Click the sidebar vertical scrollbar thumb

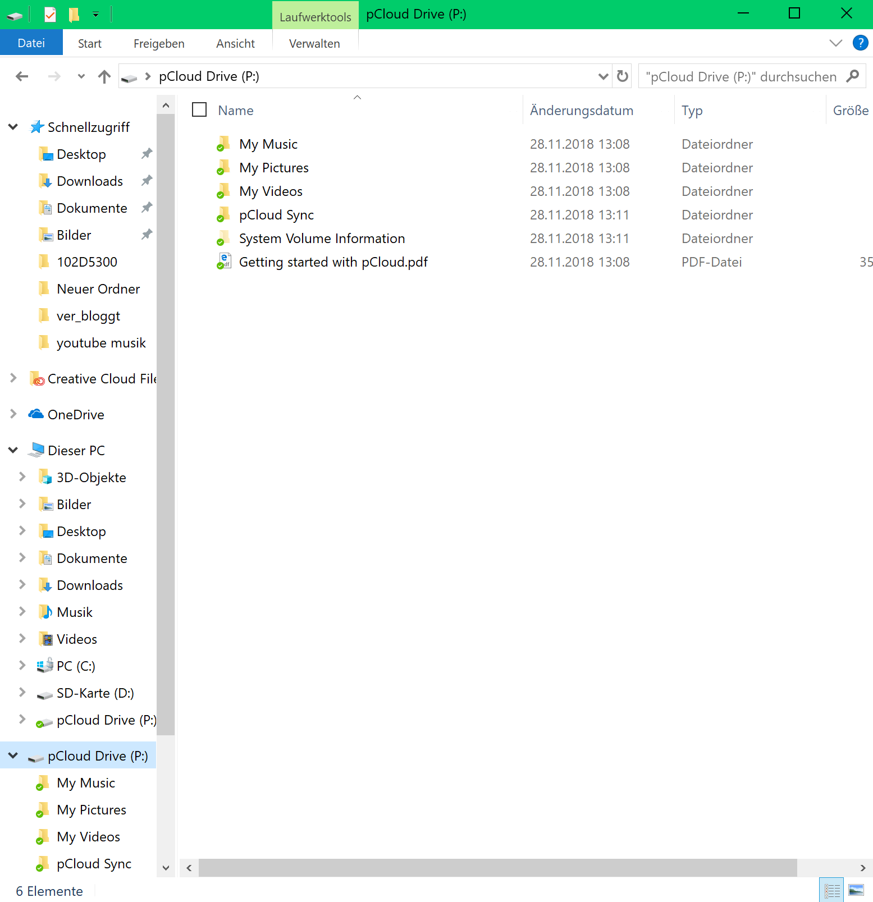click(x=166, y=424)
